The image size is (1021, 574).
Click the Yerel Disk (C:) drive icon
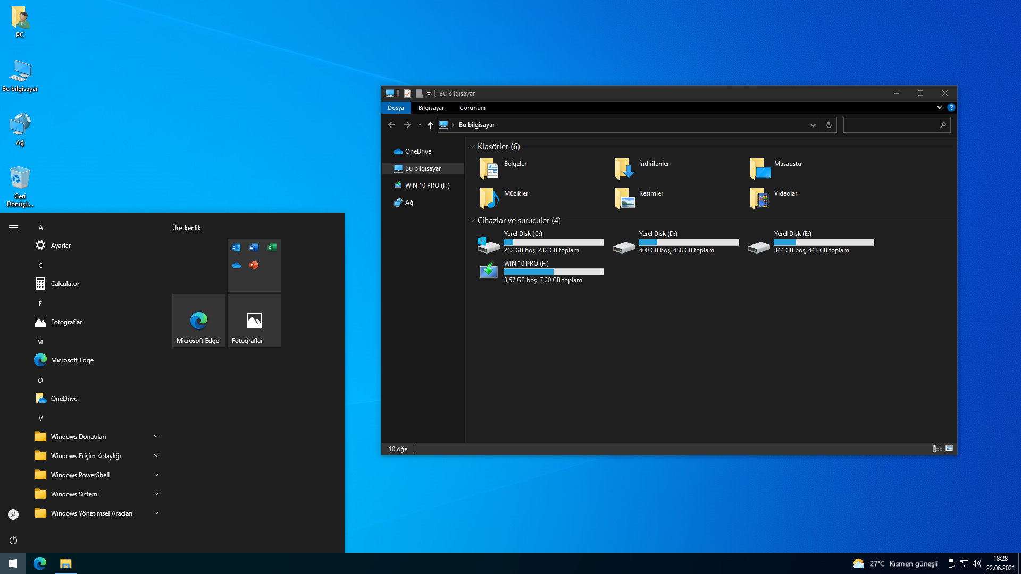click(488, 244)
